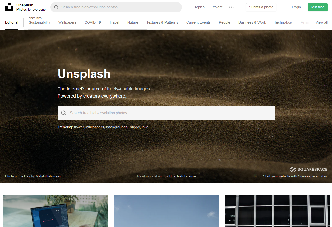Open the laptop on desk photo thumbnail
This screenshot has width=332, height=227.
click(x=56, y=211)
